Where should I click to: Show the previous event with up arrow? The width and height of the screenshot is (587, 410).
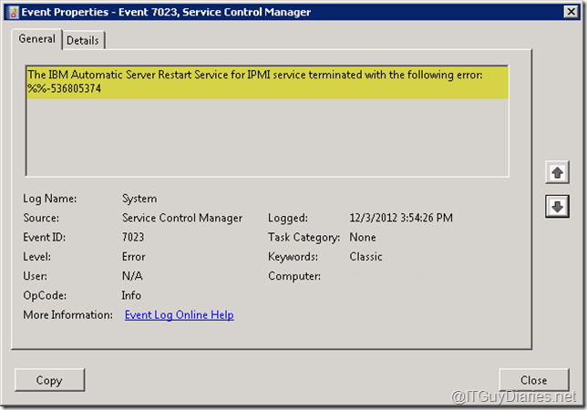(x=556, y=171)
